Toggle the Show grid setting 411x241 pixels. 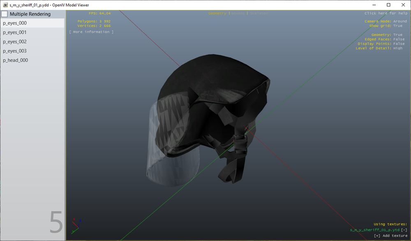tap(398, 26)
